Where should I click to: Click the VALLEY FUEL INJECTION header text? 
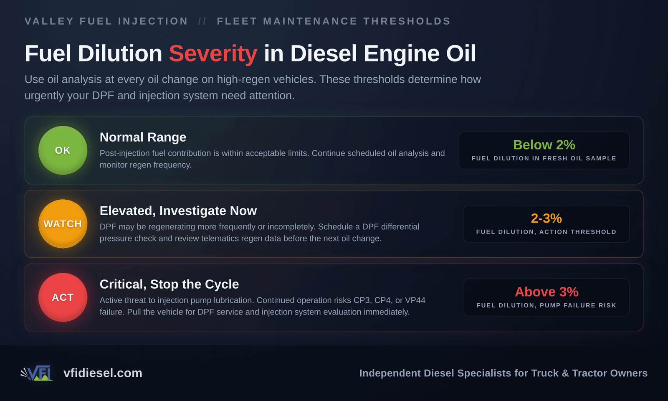tap(106, 21)
